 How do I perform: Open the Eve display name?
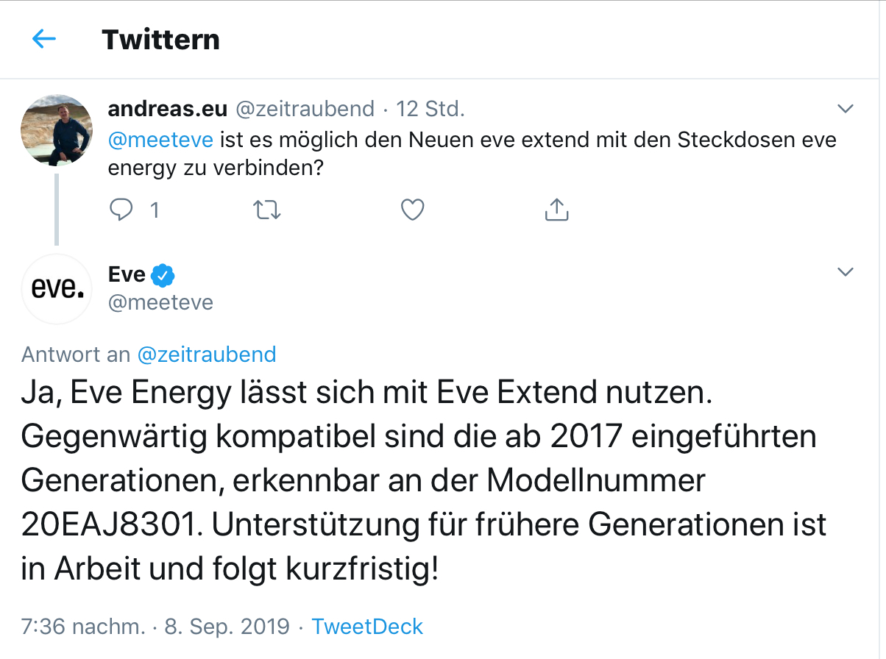point(127,274)
